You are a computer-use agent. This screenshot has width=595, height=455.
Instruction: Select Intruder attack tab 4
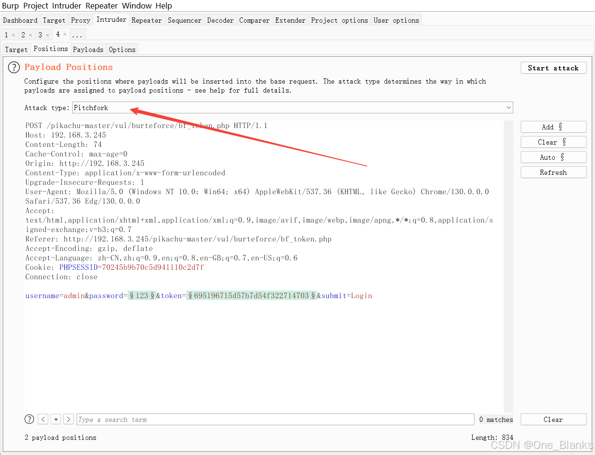tap(58, 34)
